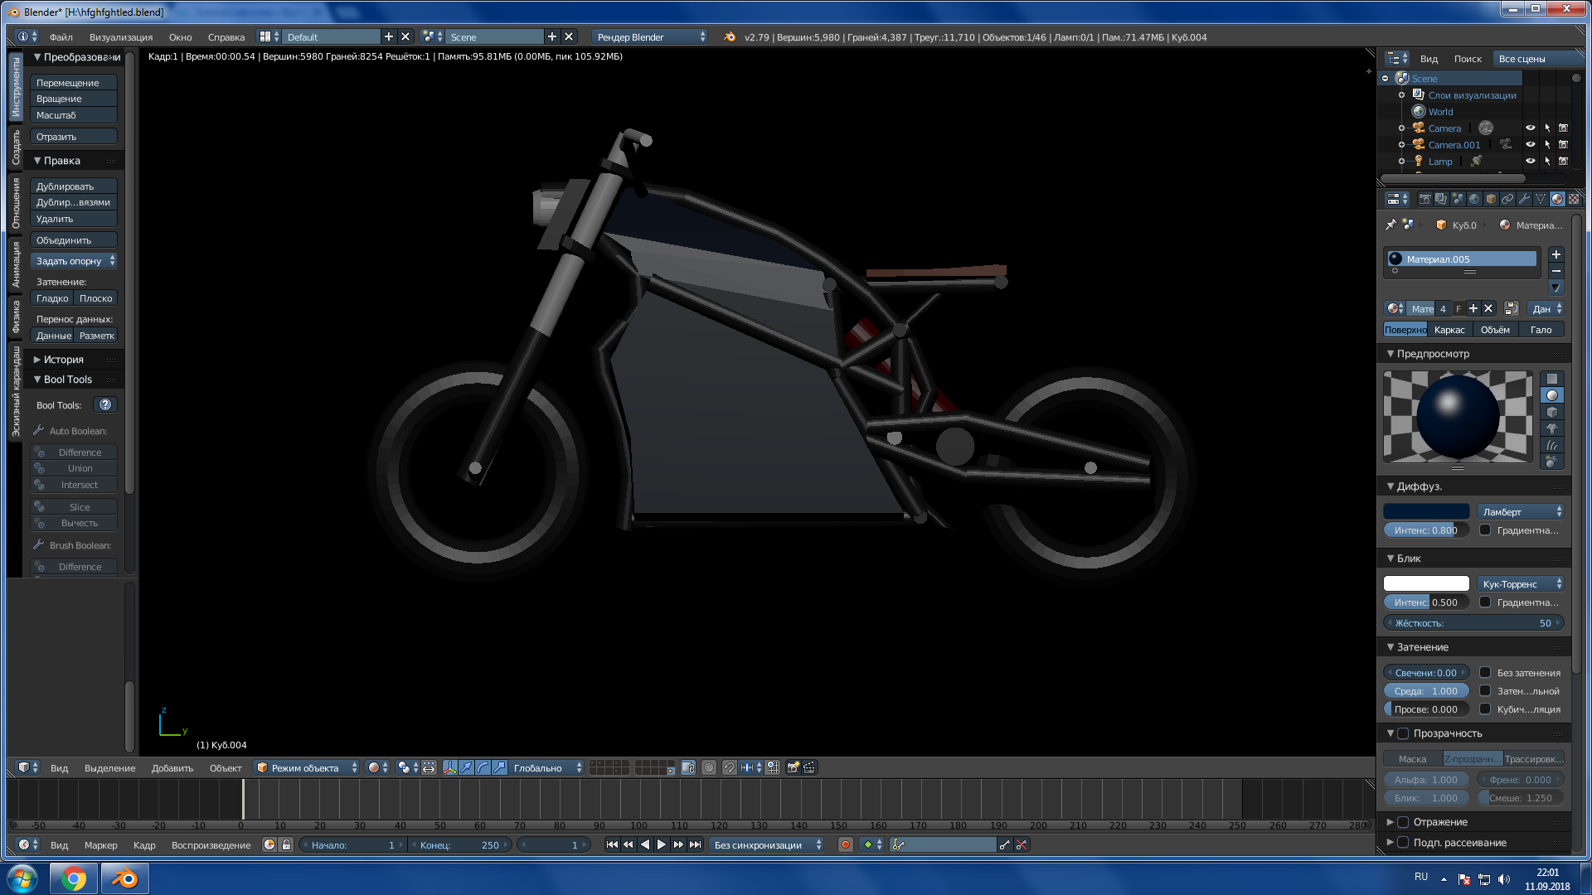The image size is (1592, 895).
Task: Click the Дублировать button
Action: click(73, 186)
